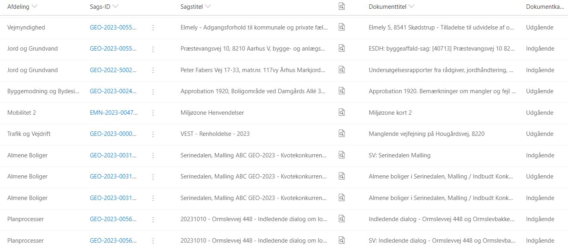The image size is (568, 249).
Task: Open Dokumenttitel column sort dropdown
Action: click(411, 6)
